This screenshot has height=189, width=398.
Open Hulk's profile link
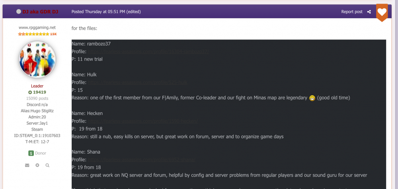138,82
